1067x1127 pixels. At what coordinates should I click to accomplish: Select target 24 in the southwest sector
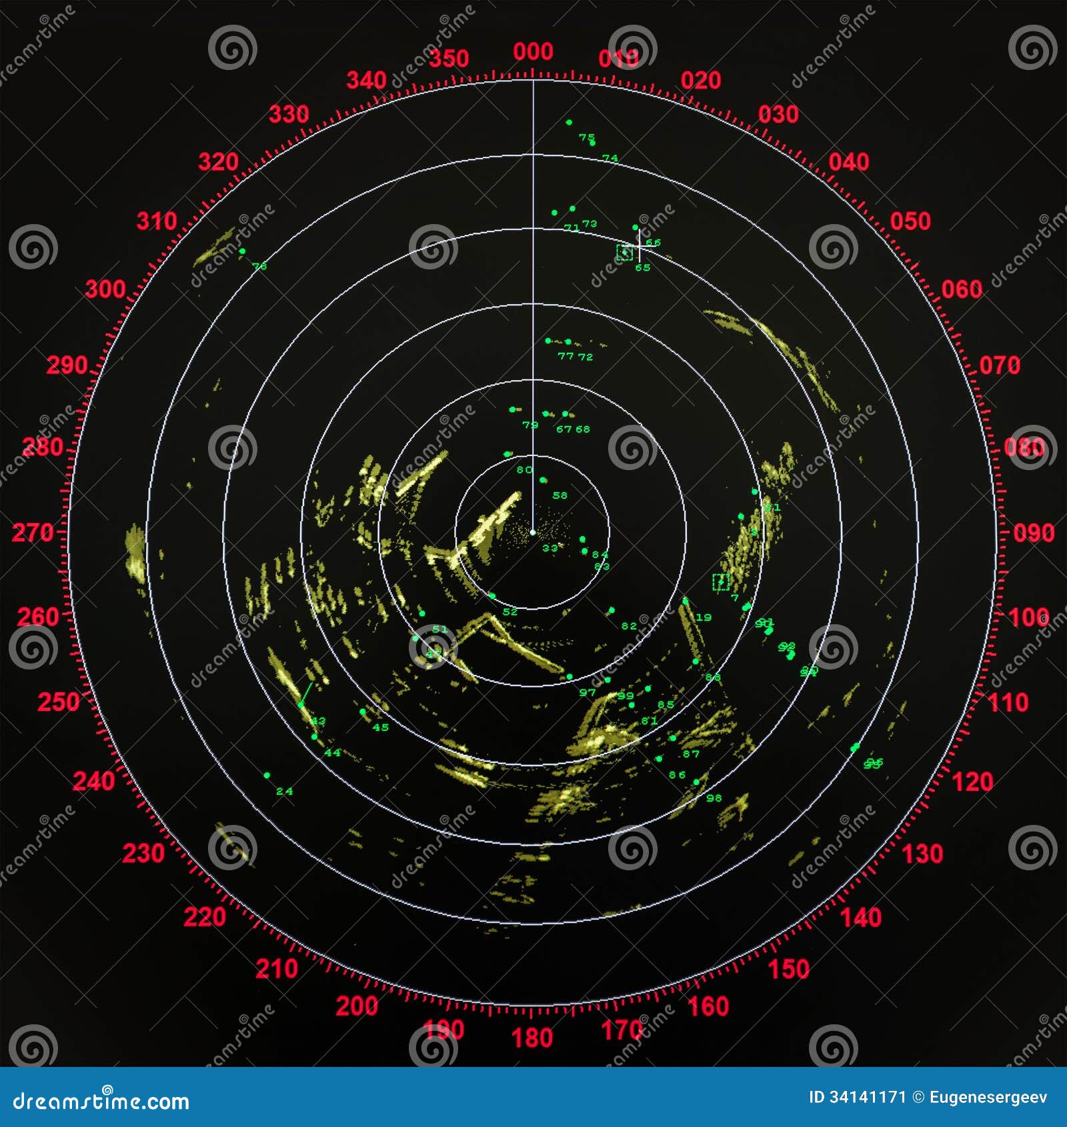coord(268,776)
